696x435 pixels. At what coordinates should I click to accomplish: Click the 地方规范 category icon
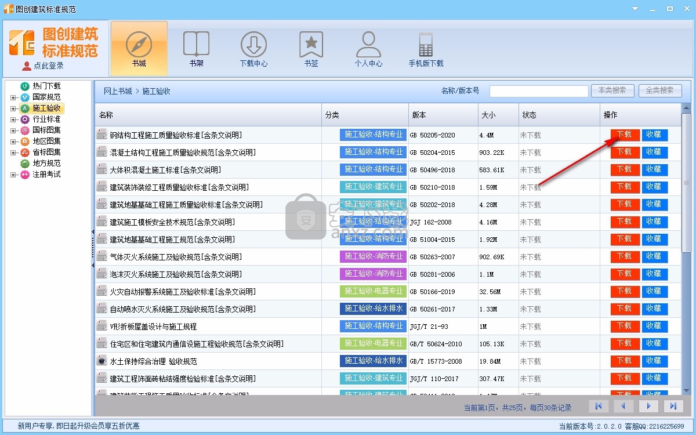(25, 163)
